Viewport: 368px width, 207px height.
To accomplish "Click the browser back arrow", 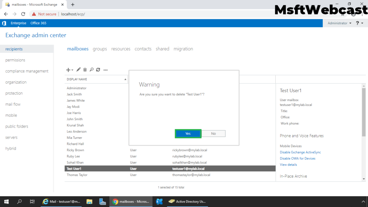I will [x=6, y=14].
